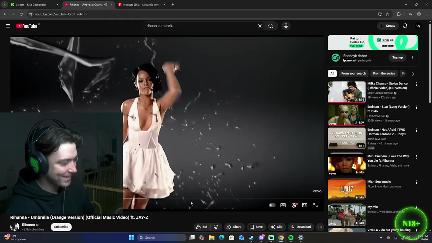Open Rihanna channel avatar
432x243 pixels.
click(x=15, y=227)
